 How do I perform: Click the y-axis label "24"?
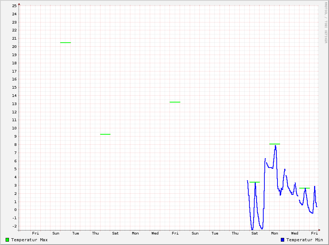14,14
